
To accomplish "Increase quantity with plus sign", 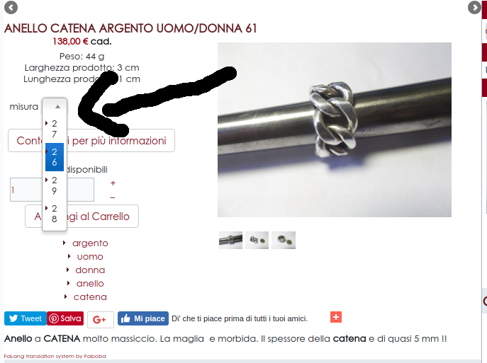I will 113,183.
